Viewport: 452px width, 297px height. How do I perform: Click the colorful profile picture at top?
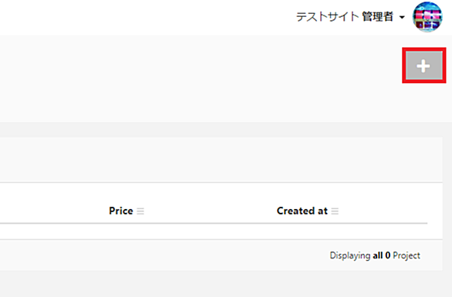point(427,17)
